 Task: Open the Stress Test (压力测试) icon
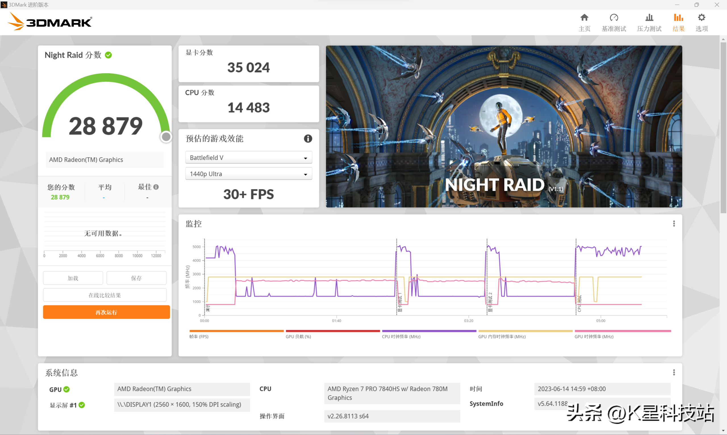click(x=649, y=18)
